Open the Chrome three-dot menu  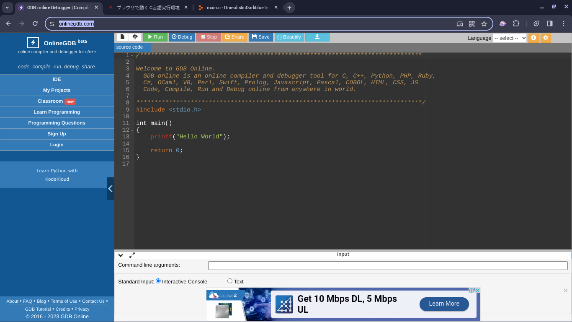pyautogui.click(x=564, y=23)
